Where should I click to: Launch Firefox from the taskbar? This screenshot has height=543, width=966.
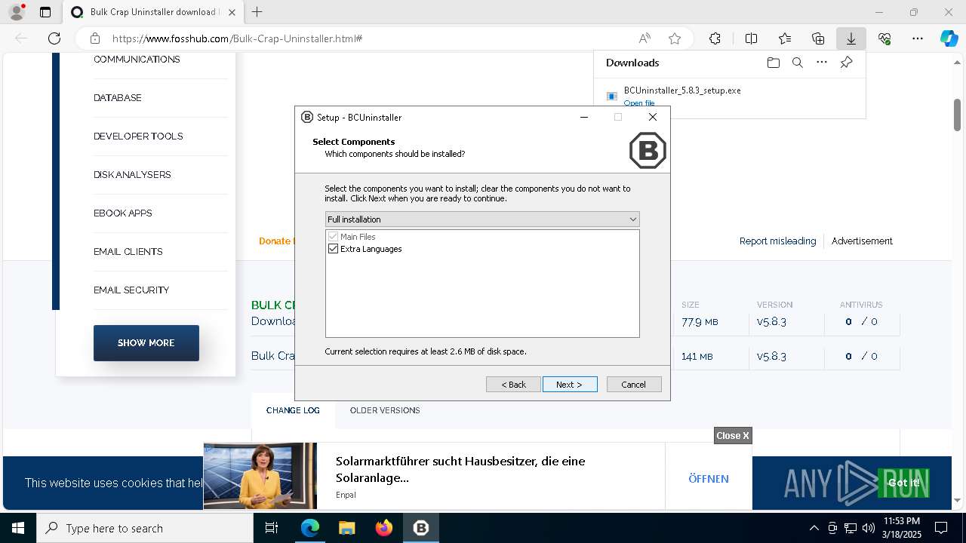tap(383, 528)
